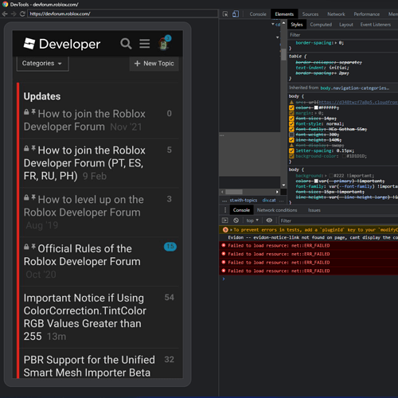Click the forward navigation arrow
The height and width of the screenshot is (398, 398).
14,14
